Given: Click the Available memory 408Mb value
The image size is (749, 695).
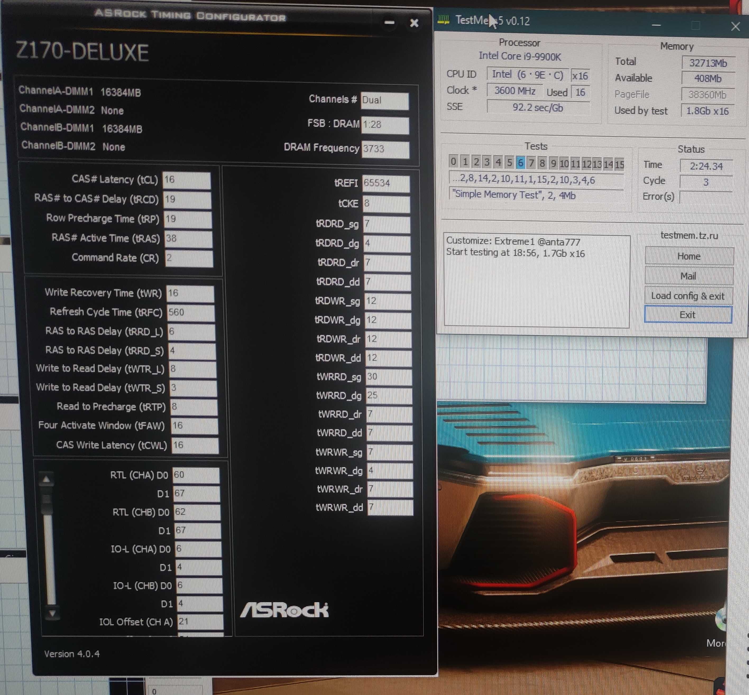Looking at the screenshot, I should point(707,79).
